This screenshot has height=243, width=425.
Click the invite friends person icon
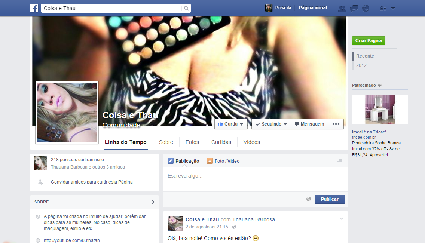pos(40,182)
